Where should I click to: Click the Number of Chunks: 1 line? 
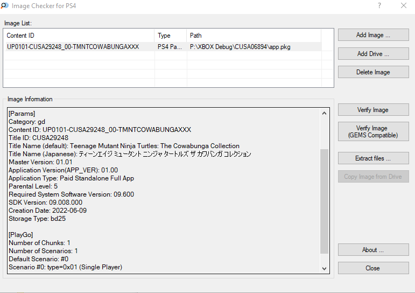point(39,243)
